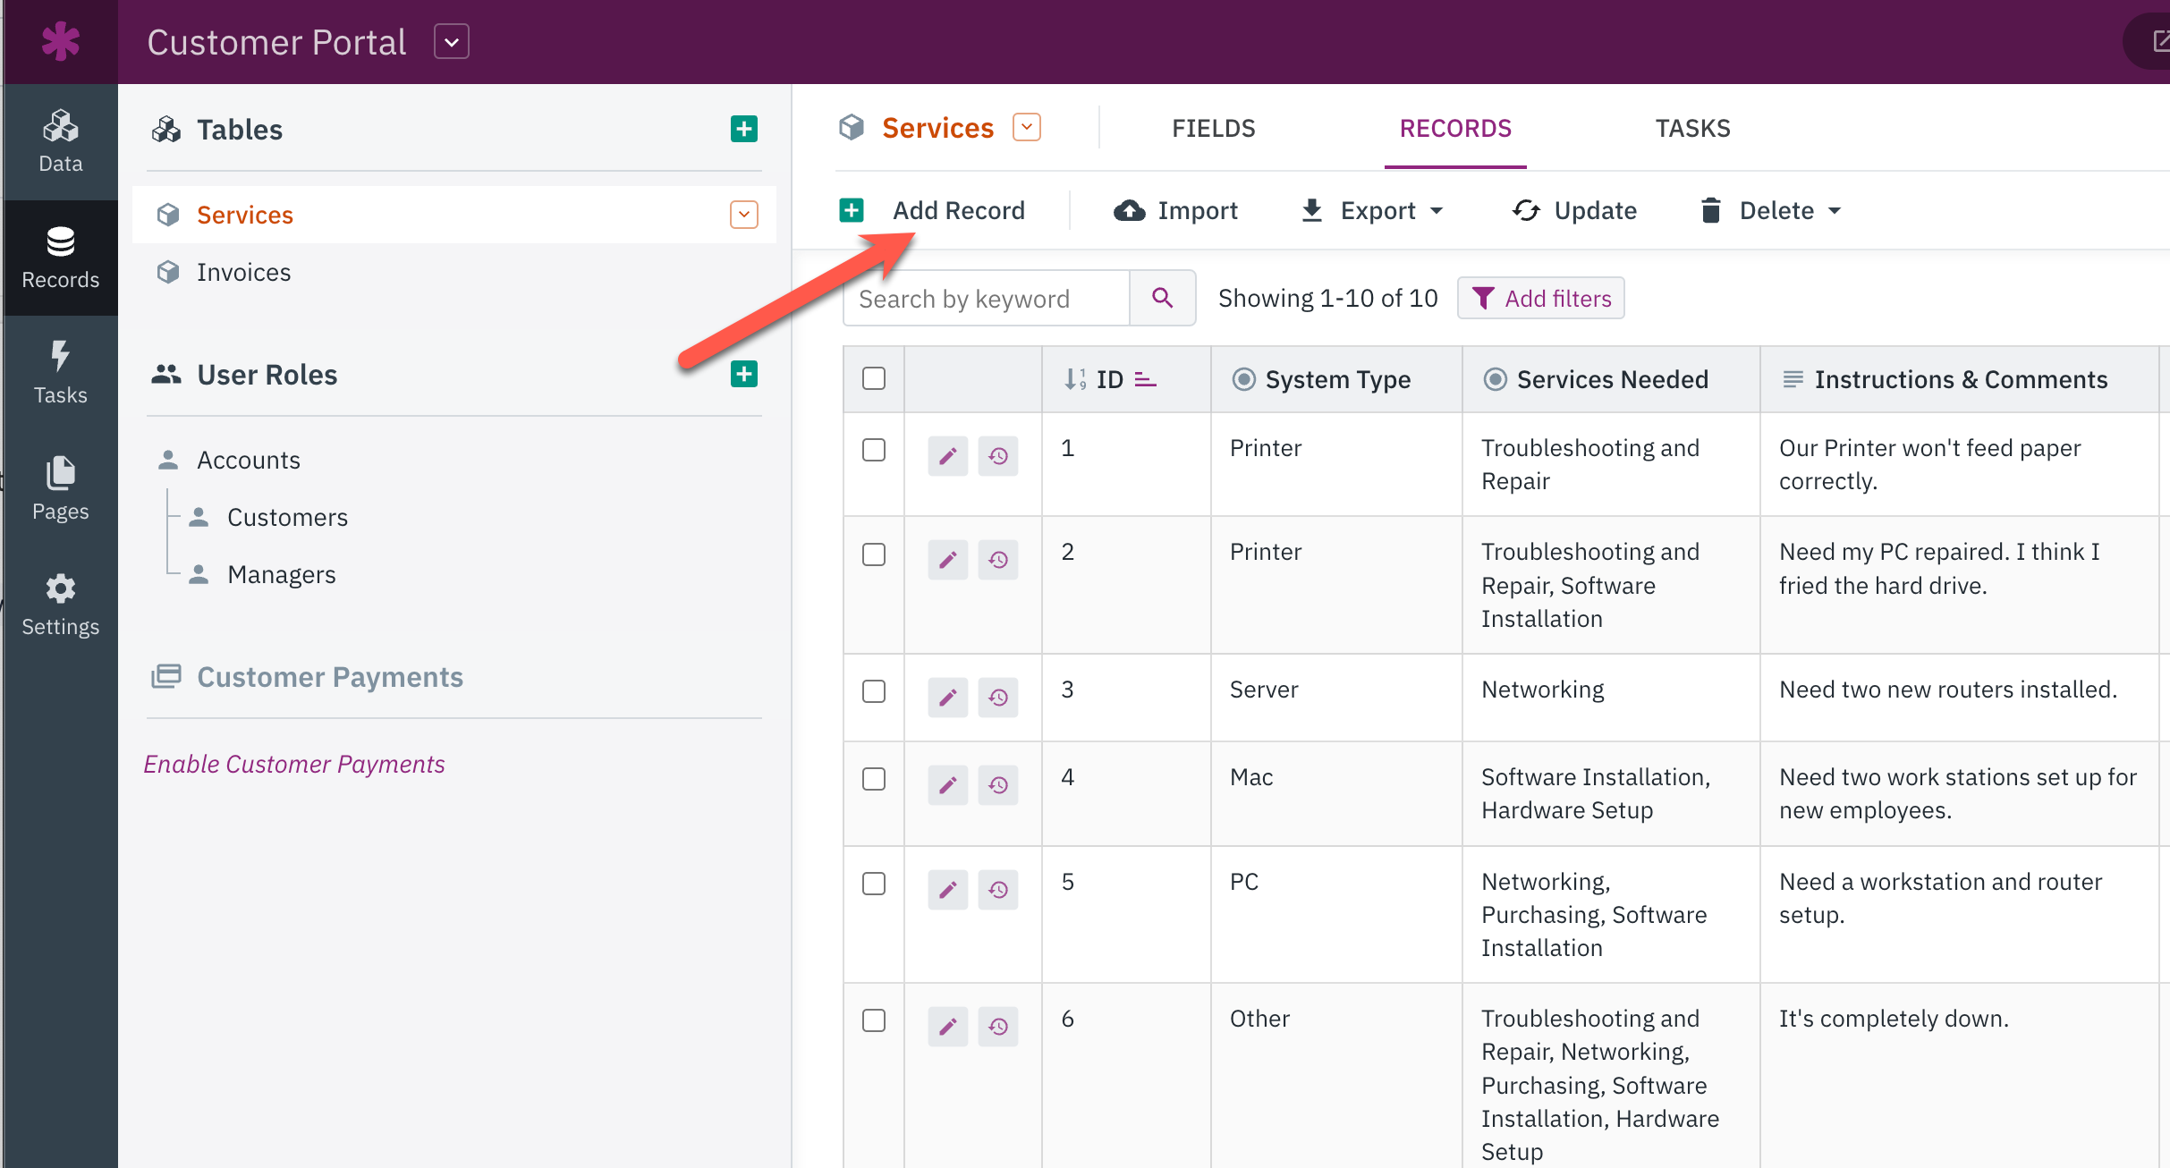Switch to the TASKS tab
Viewport: 2170px width, 1168px height.
[x=1693, y=129]
